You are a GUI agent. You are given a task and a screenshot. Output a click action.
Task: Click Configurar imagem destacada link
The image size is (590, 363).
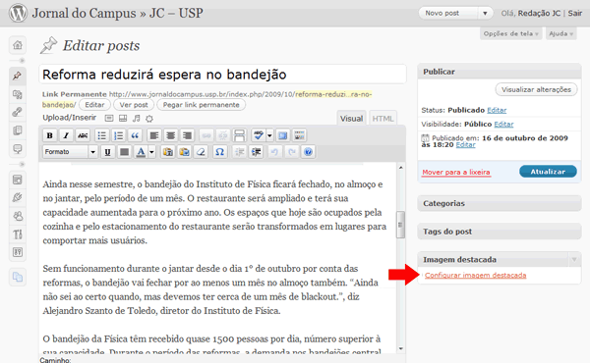click(x=475, y=275)
